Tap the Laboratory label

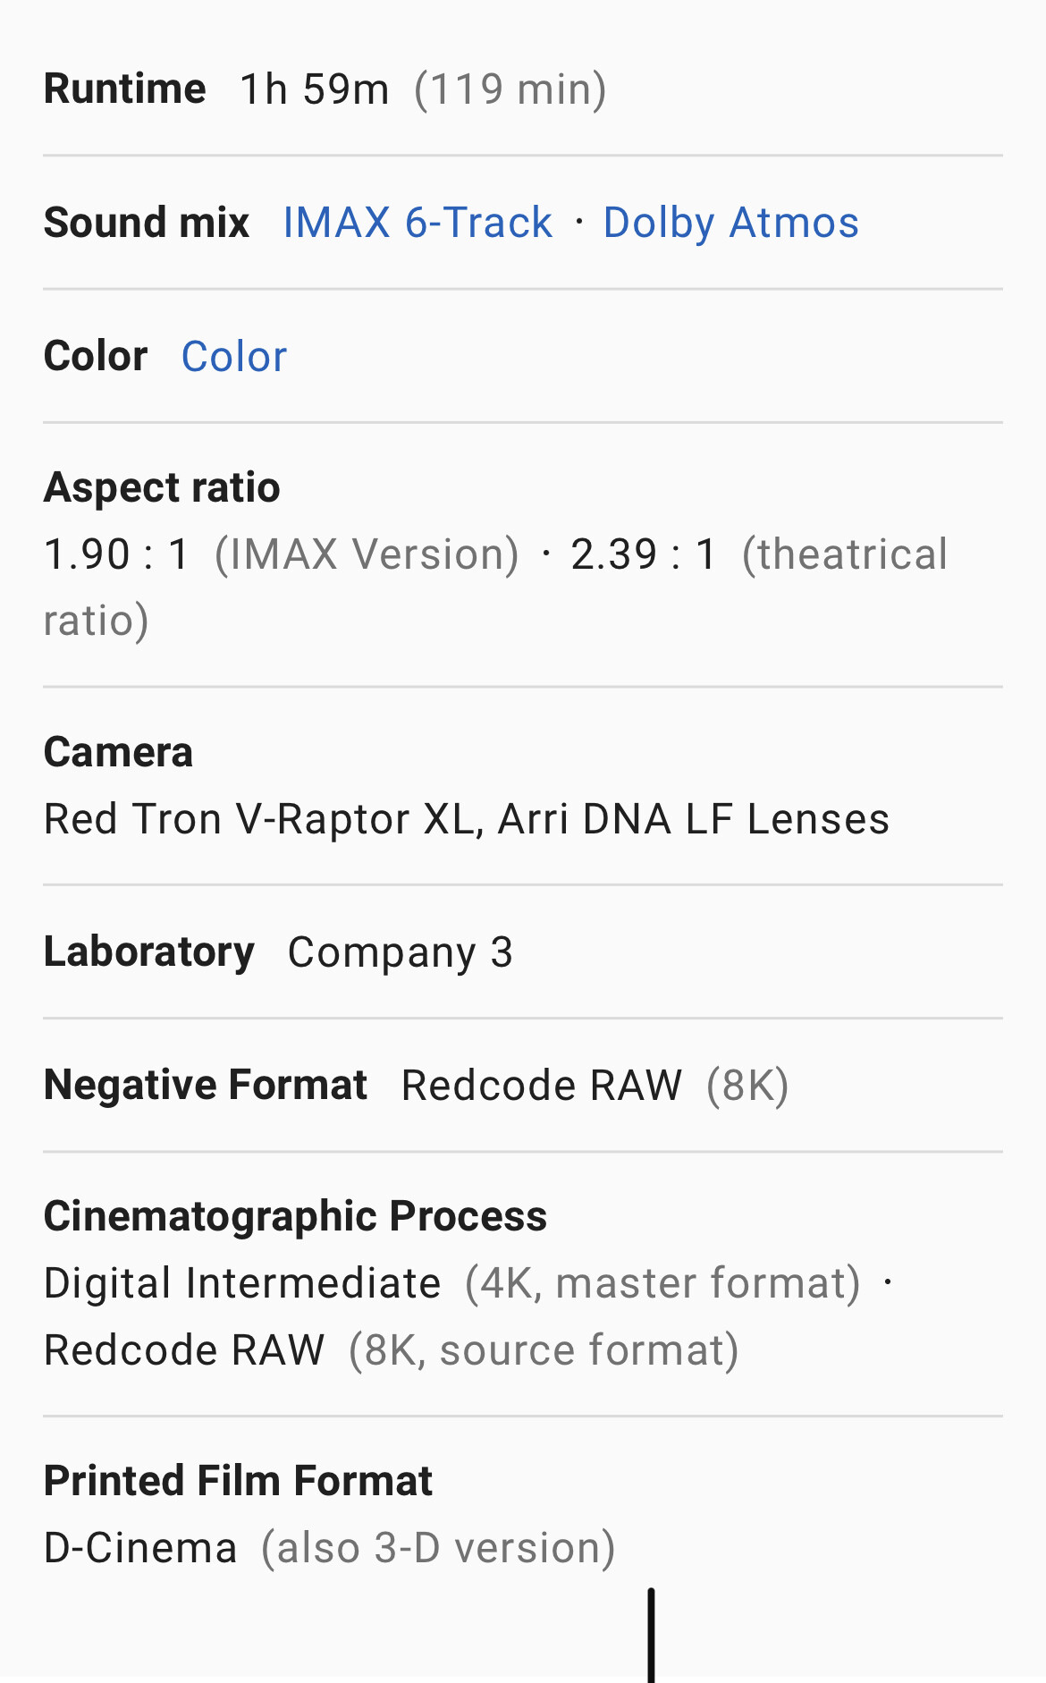(149, 951)
